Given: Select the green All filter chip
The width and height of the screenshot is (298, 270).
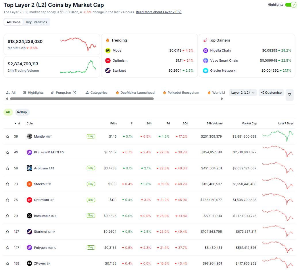Looking at the screenshot, I should click(x=8, y=112).
